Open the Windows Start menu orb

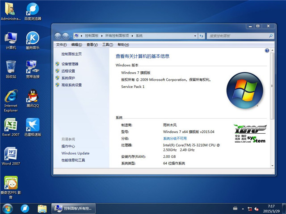click(x=7, y=209)
